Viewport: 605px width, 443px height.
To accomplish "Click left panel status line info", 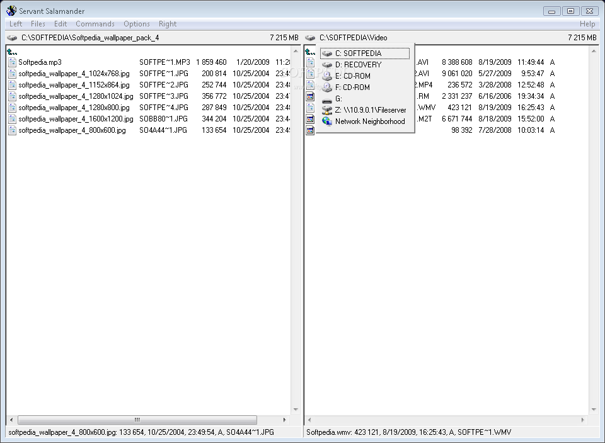I will click(141, 432).
